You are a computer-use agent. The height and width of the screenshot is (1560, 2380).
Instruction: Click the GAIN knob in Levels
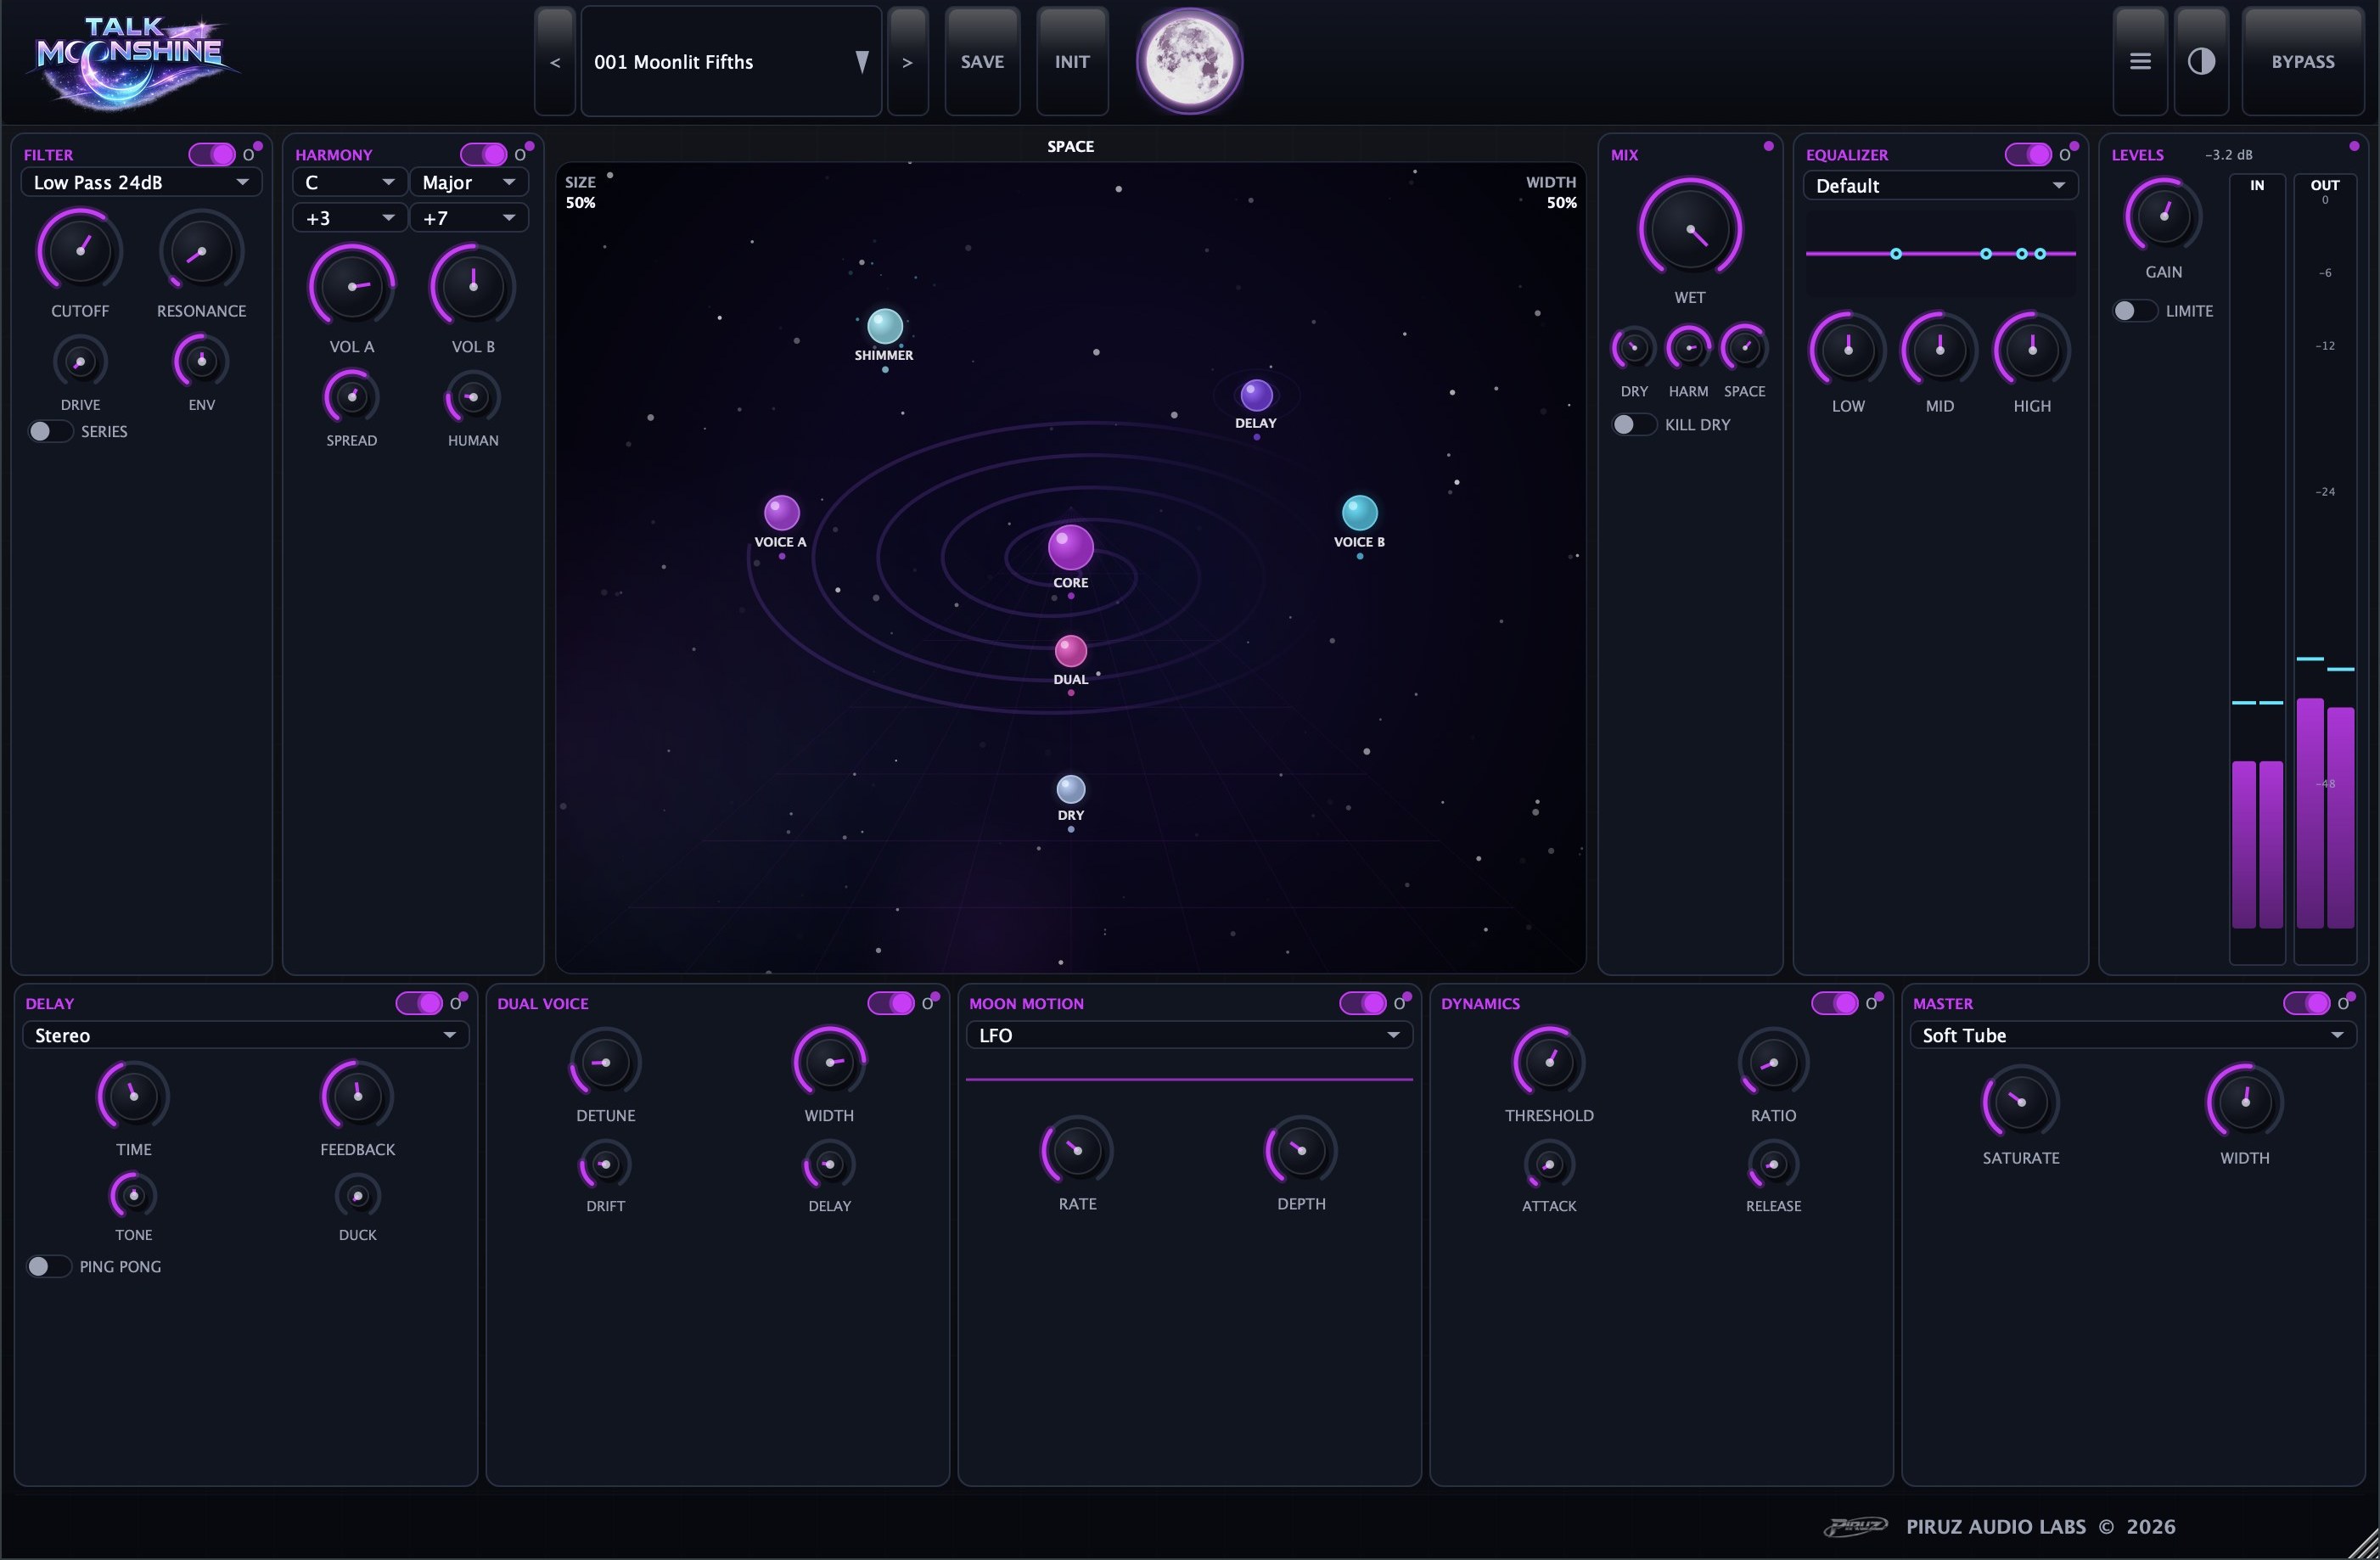[x=2163, y=216]
